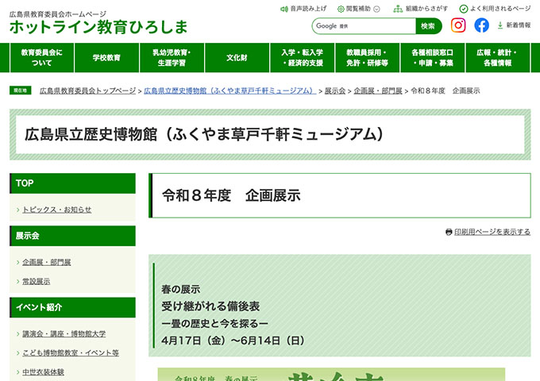Click the printer icon beside 印刷用ページ
Viewport: 540px width, 381px height.
pyautogui.click(x=449, y=232)
